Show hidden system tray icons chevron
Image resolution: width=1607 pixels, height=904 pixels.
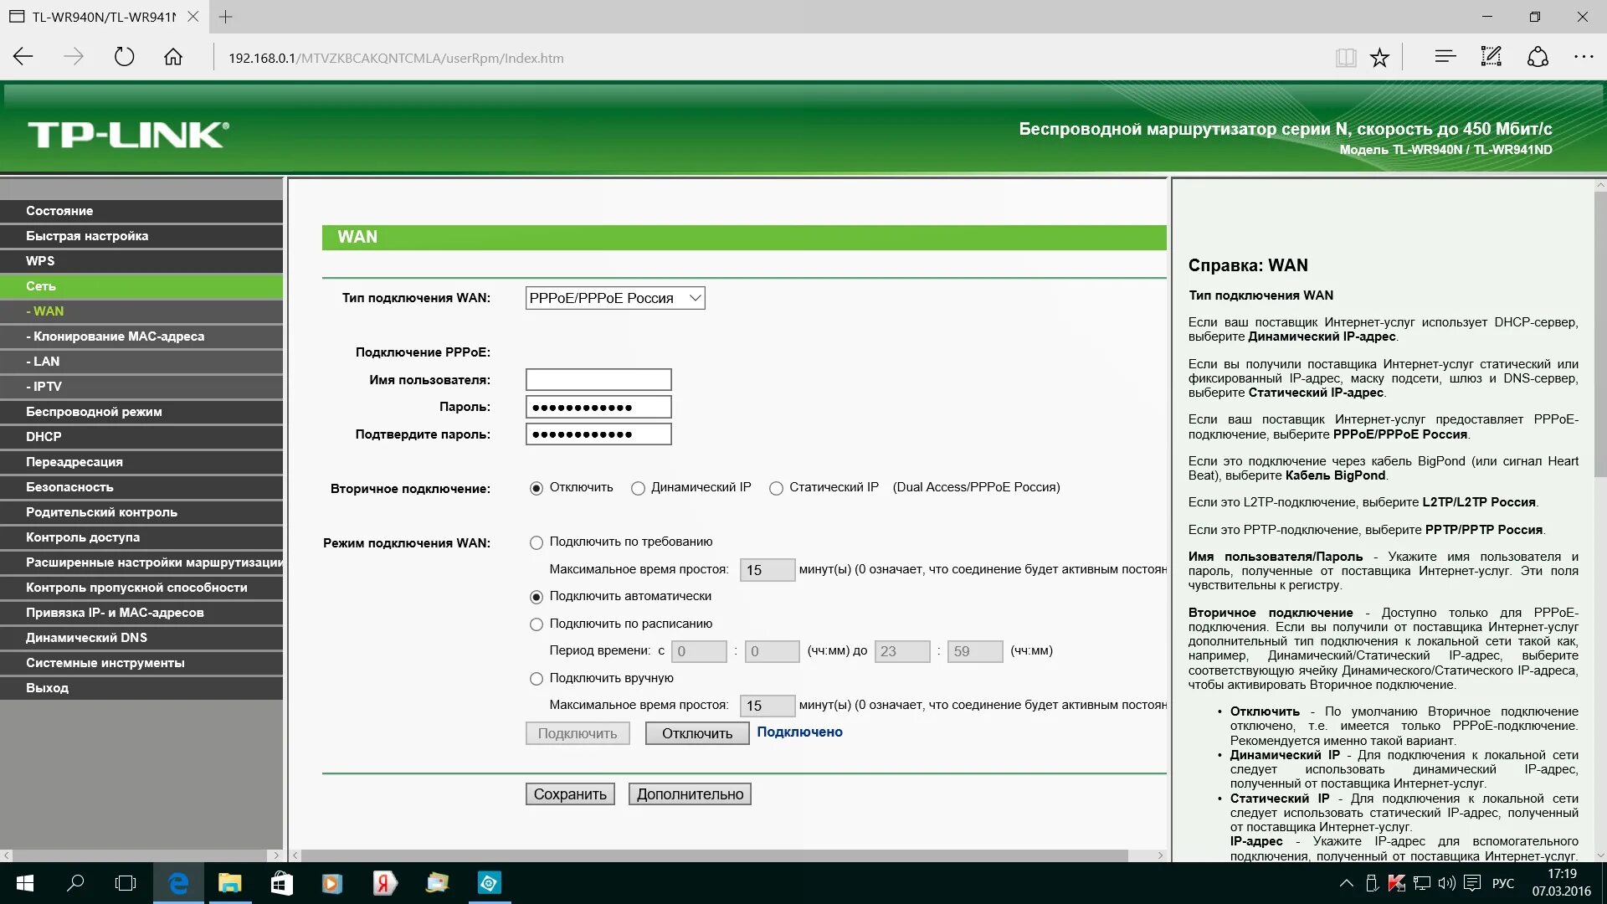coord(1346,883)
